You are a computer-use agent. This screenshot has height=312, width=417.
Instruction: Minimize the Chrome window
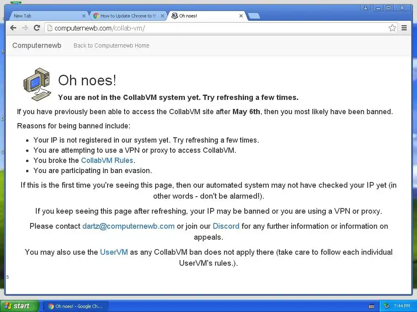[x=378, y=8]
